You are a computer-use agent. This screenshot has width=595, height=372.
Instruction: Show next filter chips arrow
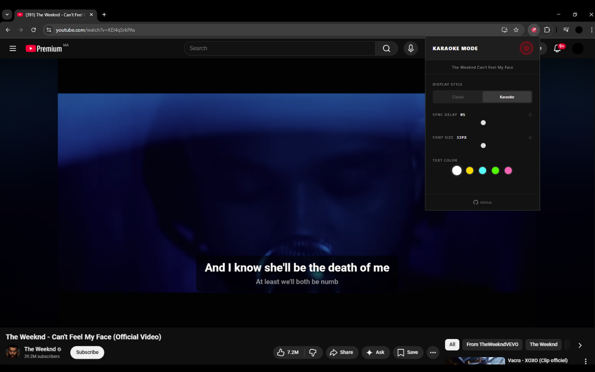(x=580, y=345)
